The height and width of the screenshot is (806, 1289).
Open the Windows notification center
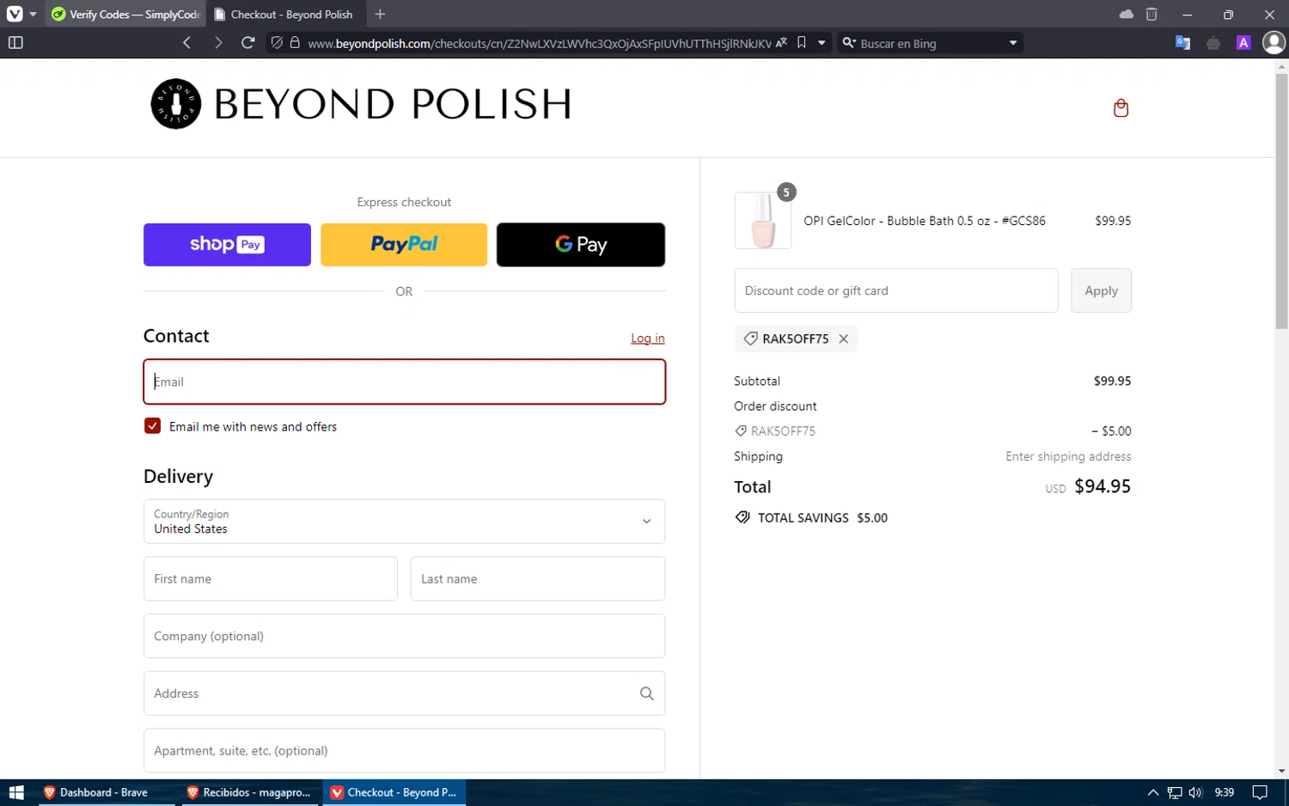click(x=1260, y=792)
